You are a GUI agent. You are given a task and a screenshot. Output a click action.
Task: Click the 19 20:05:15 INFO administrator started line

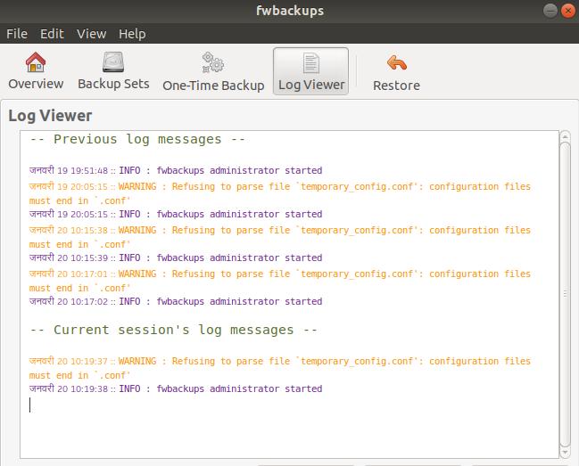click(x=176, y=214)
